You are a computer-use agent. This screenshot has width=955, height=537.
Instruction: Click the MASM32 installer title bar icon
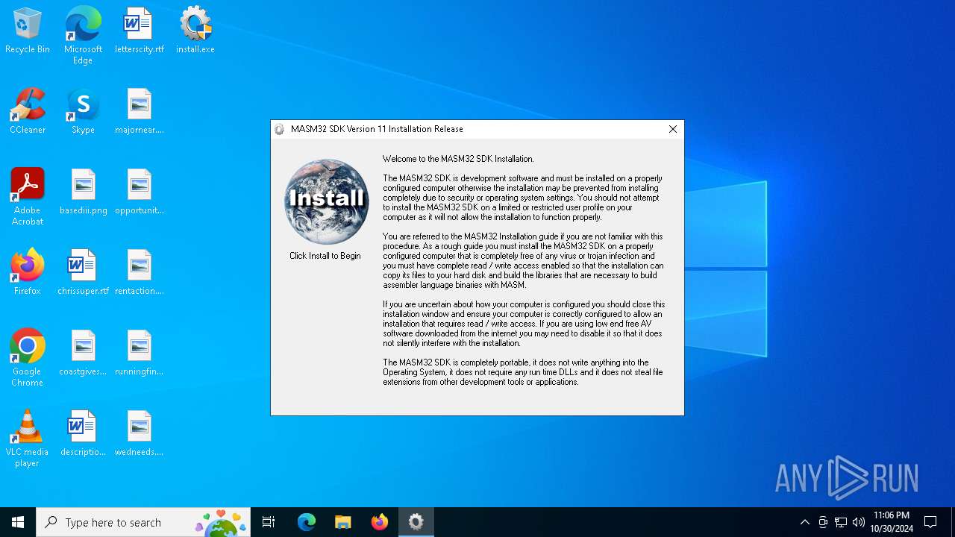point(280,129)
